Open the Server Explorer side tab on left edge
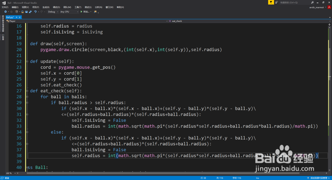This screenshot has width=332, height=180. (3, 24)
